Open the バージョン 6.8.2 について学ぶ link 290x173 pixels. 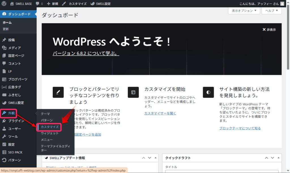[86, 53]
